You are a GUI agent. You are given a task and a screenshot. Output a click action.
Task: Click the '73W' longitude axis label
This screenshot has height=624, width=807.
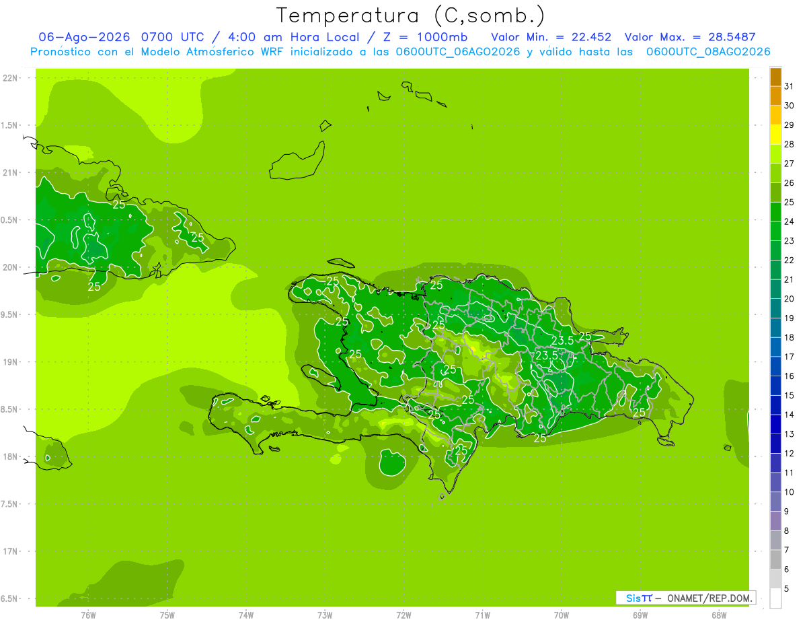click(325, 615)
